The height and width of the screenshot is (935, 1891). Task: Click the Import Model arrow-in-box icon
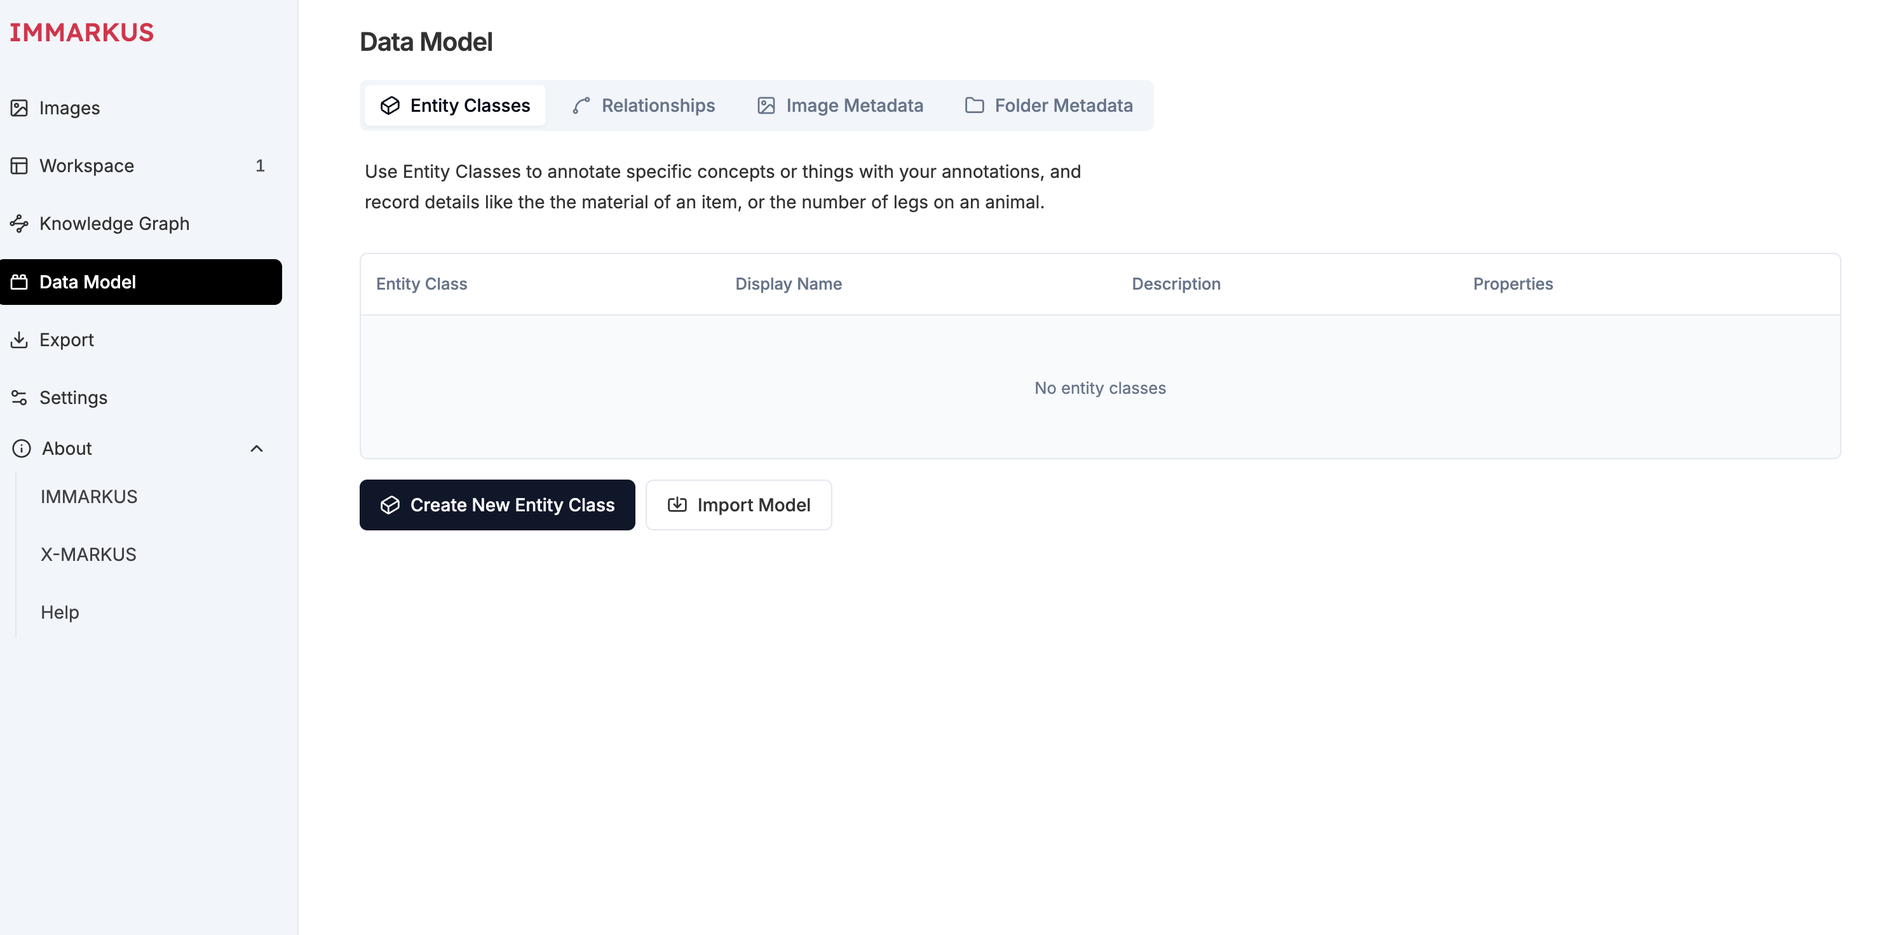[x=677, y=505]
